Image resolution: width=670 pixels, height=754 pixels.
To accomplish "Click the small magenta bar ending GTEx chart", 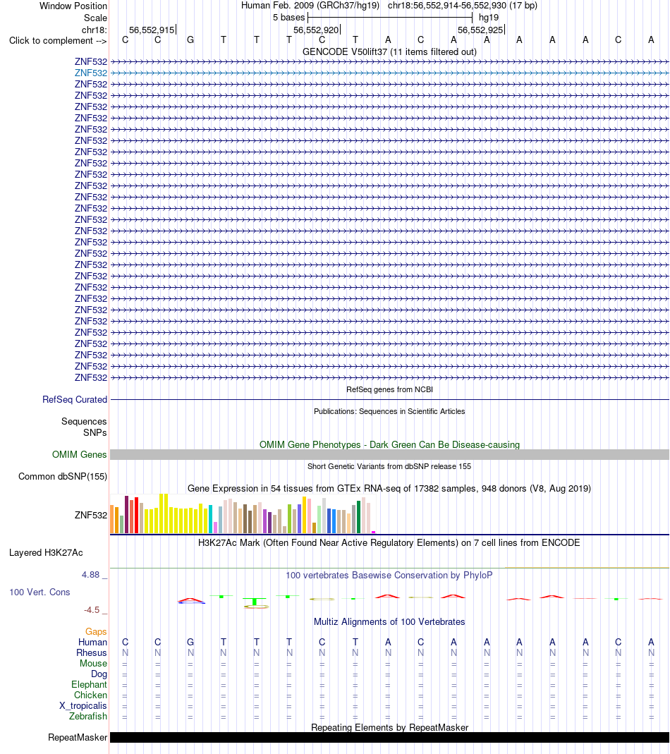I will click(x=374, y=532).
